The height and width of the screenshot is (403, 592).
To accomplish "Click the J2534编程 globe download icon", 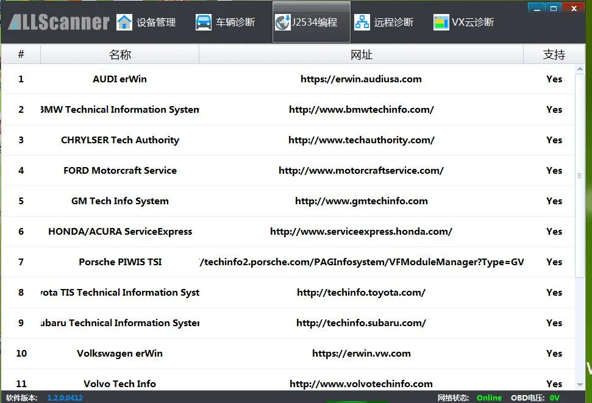I will [282, 23].
